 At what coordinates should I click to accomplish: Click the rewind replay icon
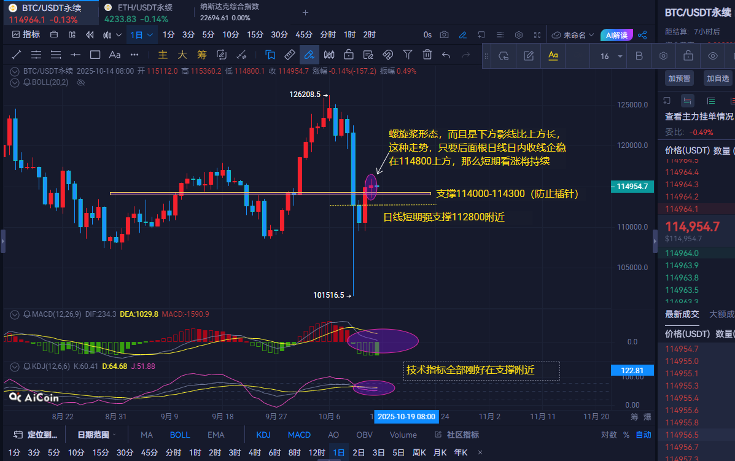coord(90,34)
